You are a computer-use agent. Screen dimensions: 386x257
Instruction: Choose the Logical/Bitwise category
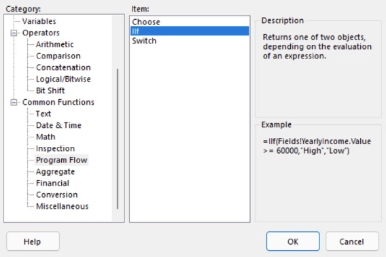tap(63, 79)
